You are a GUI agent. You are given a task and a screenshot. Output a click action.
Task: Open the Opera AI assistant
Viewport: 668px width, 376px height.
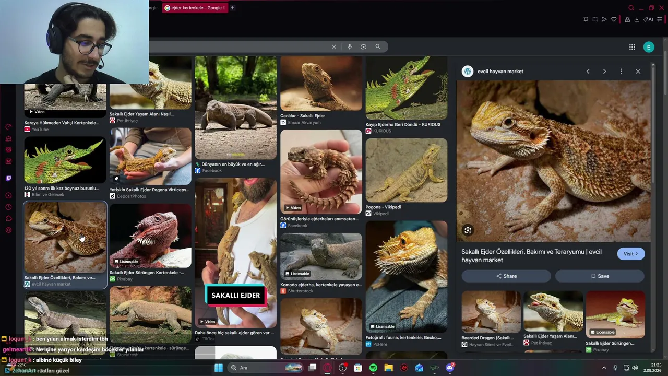(648, 19)
